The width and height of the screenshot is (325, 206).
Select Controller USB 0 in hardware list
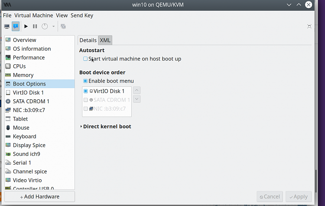tap(39, 188)
